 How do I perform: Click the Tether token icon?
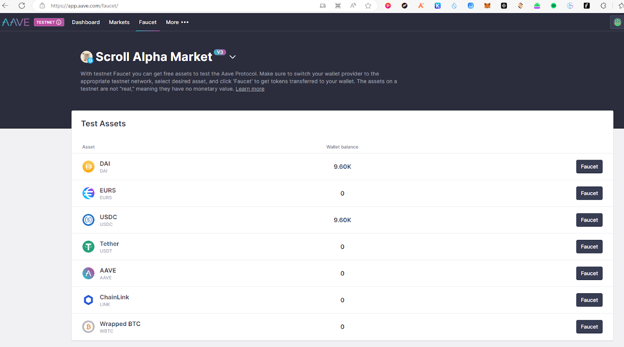pos(89,247)
